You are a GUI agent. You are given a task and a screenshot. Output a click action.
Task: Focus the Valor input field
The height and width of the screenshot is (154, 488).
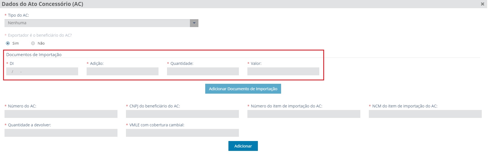[x=283, y=71]
